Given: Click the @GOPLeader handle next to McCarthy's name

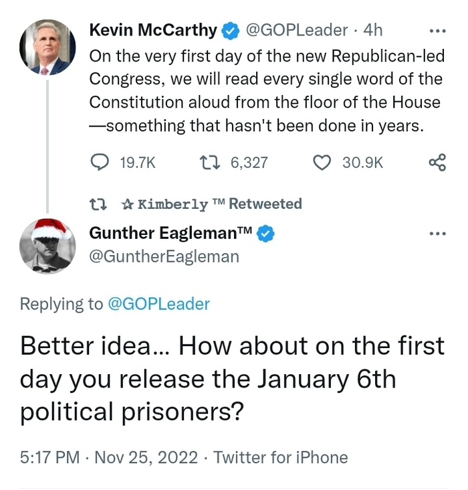Looking at the screenshot, I should (296, 30).
